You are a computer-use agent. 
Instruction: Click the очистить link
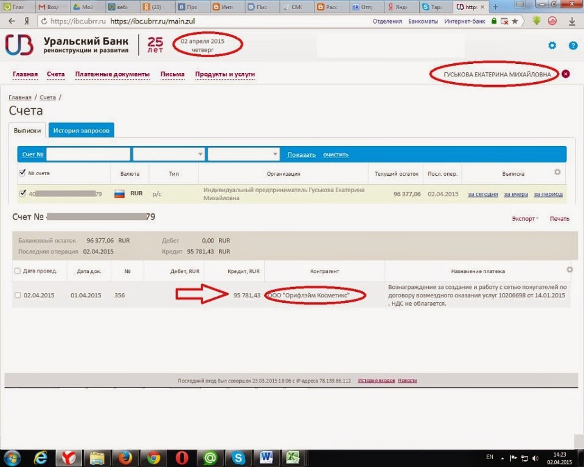(336, 154)
